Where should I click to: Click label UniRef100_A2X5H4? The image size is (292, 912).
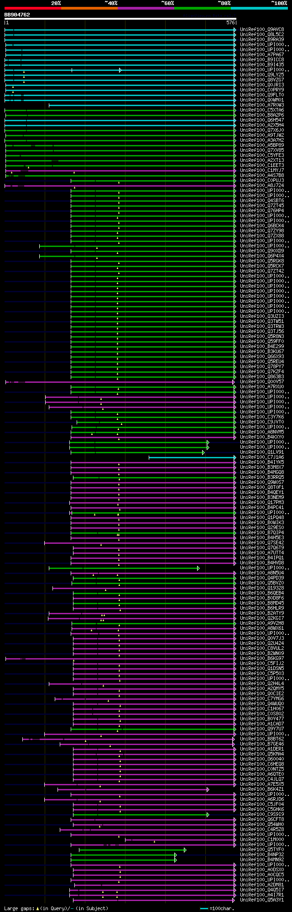click(x=262, y=125)
